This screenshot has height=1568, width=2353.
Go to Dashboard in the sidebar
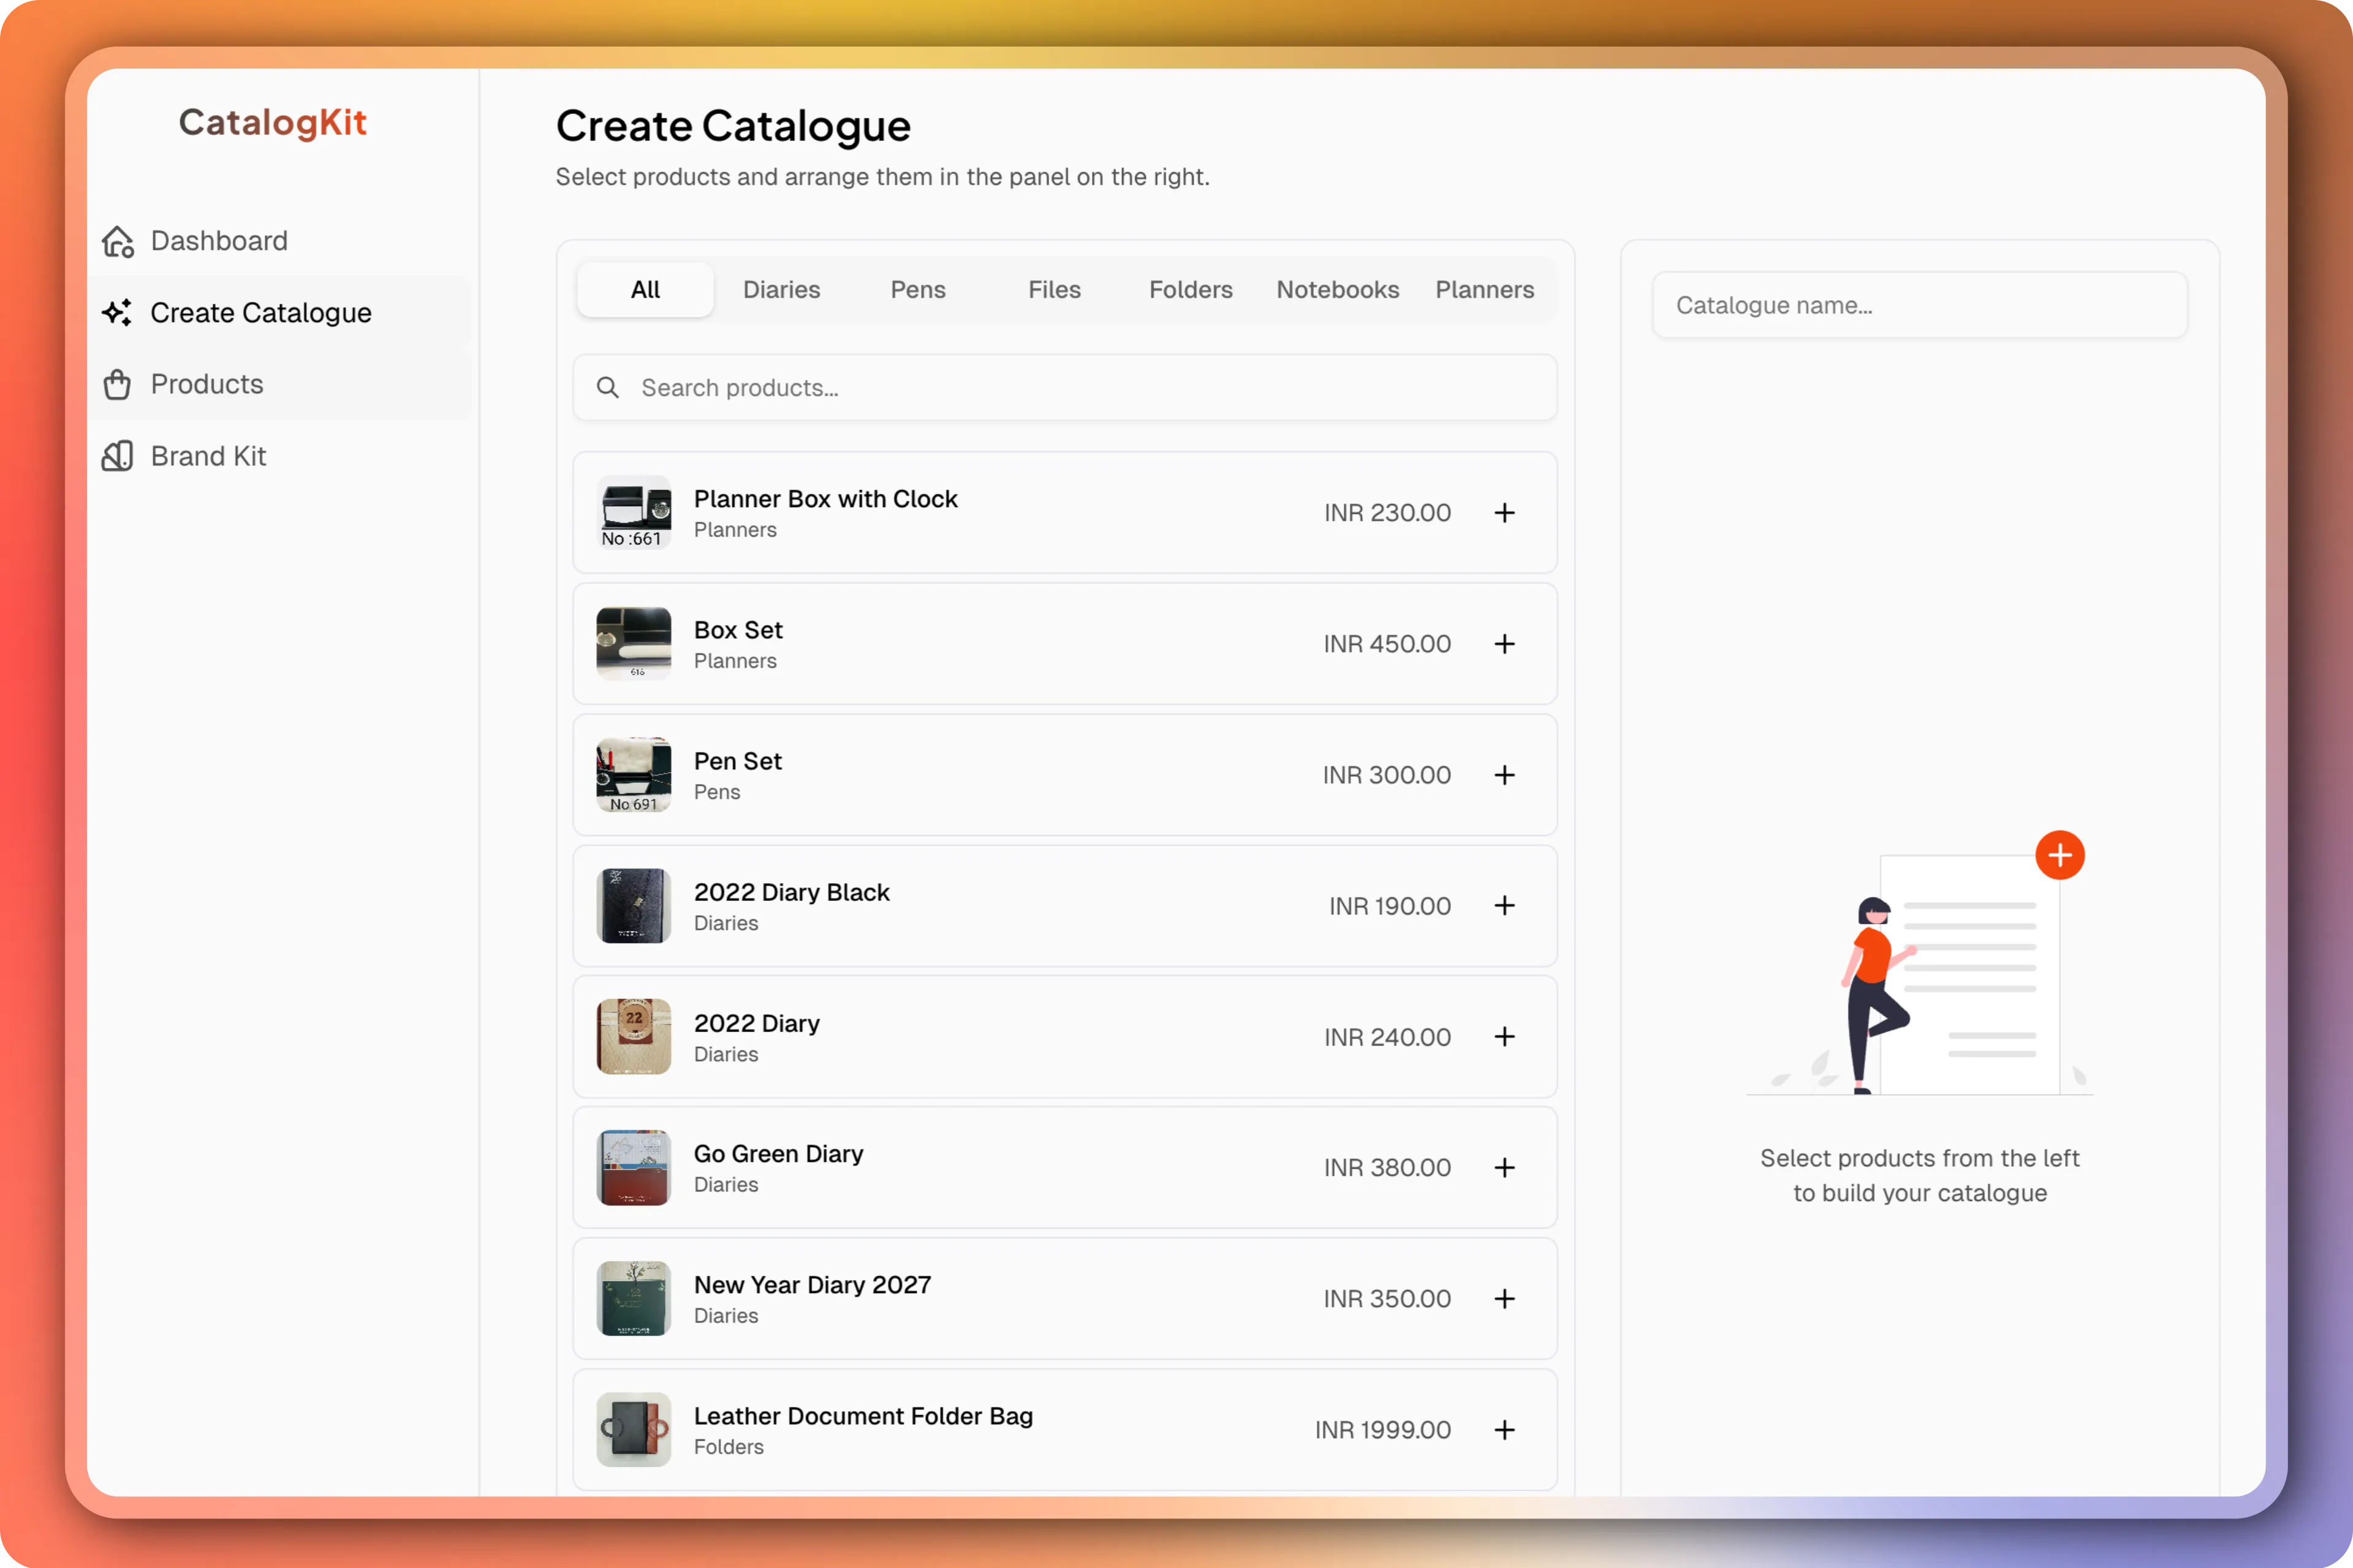coord(279,241)
